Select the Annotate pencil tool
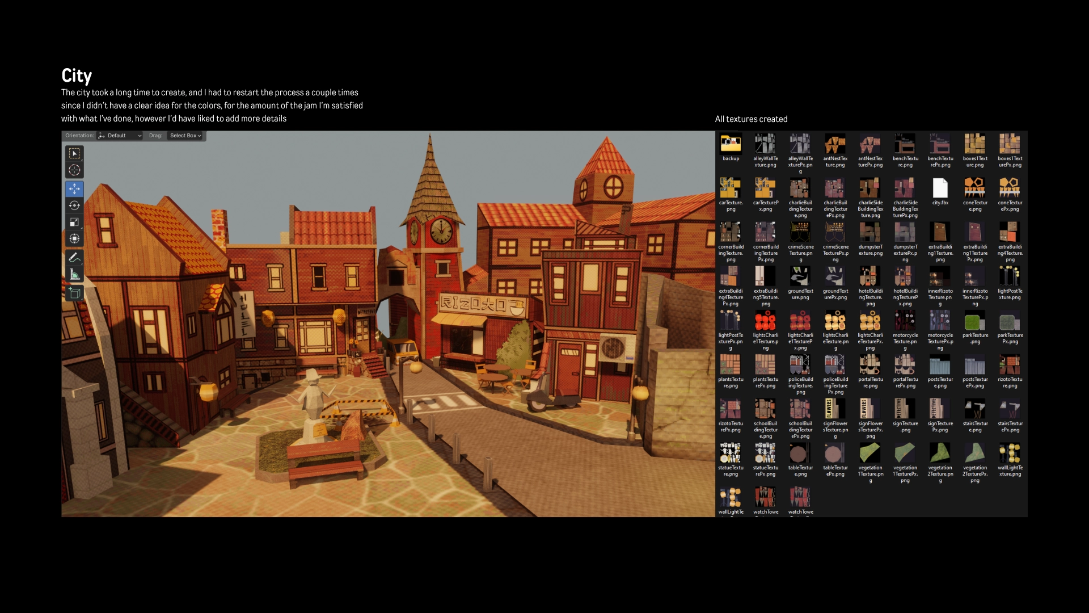 pyautogui.click(x=74, y=258)
